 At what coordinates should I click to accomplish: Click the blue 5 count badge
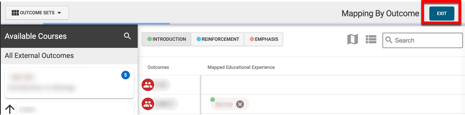(126, 75)
